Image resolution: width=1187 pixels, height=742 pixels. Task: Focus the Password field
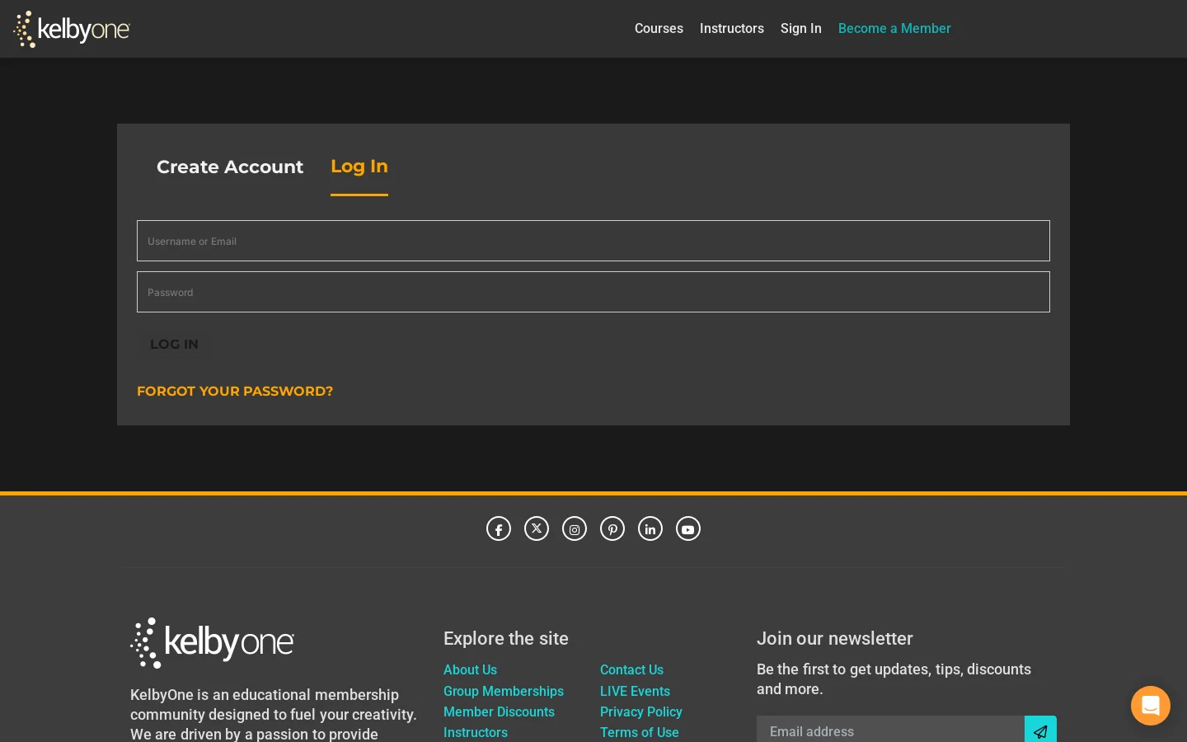[593, 292]
